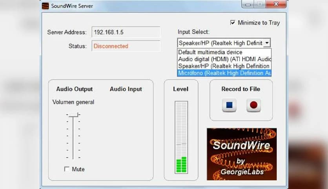
Task: Click the Volumen general label
Action: pyautogui.click(x=73, y=102)
